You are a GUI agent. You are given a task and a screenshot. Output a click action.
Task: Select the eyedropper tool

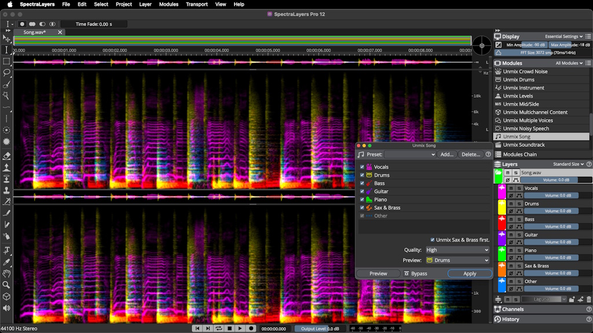tap(6, 262)
